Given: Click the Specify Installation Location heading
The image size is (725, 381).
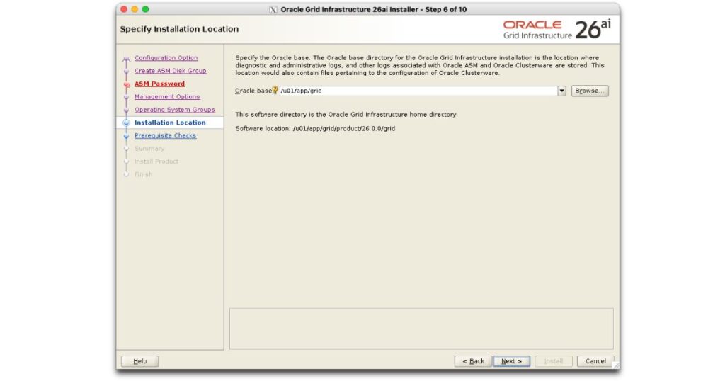Looking at the screenshot, I should 179,29.
